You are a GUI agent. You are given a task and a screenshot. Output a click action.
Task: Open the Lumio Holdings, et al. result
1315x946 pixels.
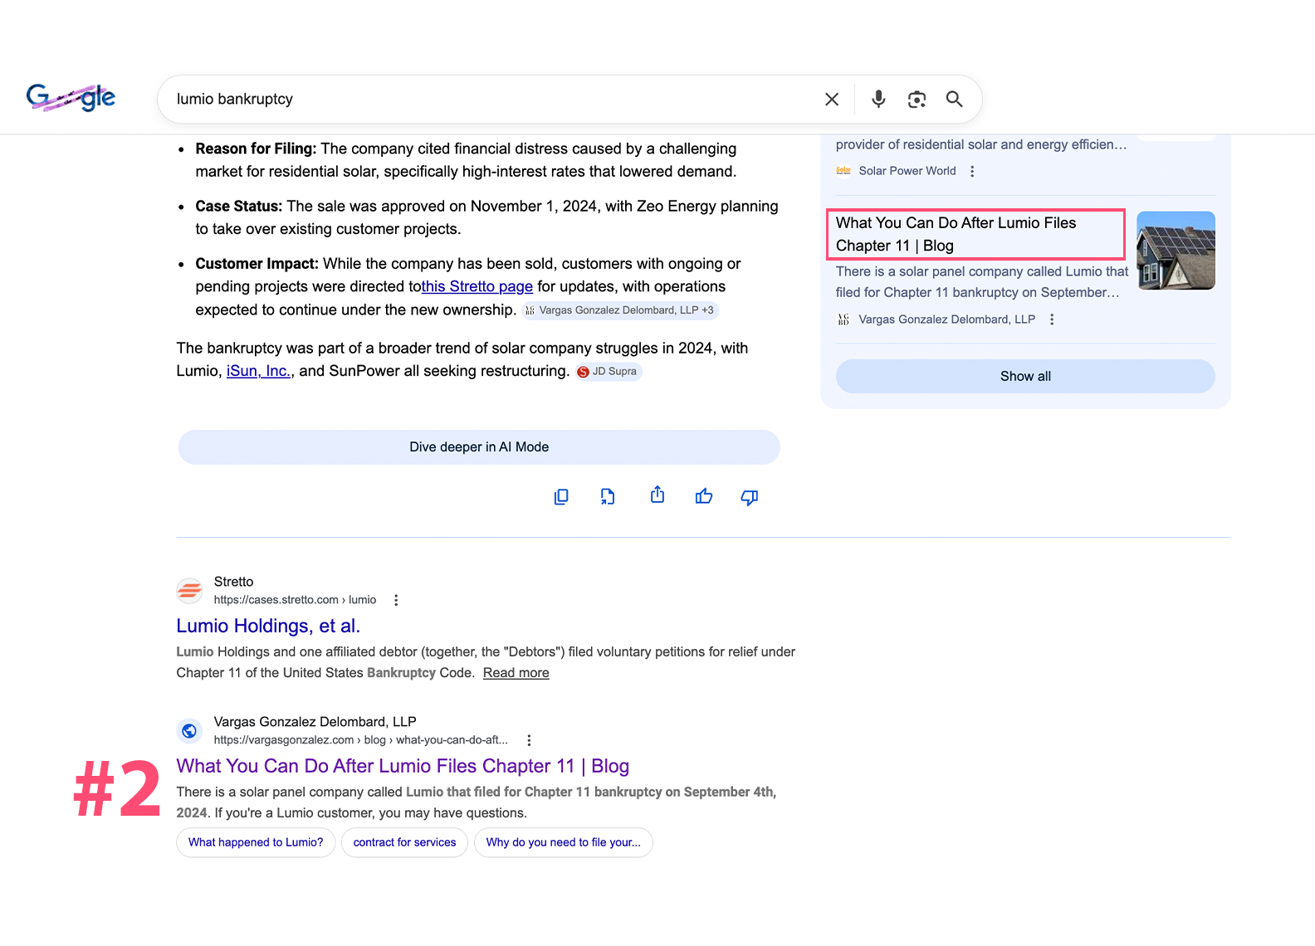(x=268, y=626)
